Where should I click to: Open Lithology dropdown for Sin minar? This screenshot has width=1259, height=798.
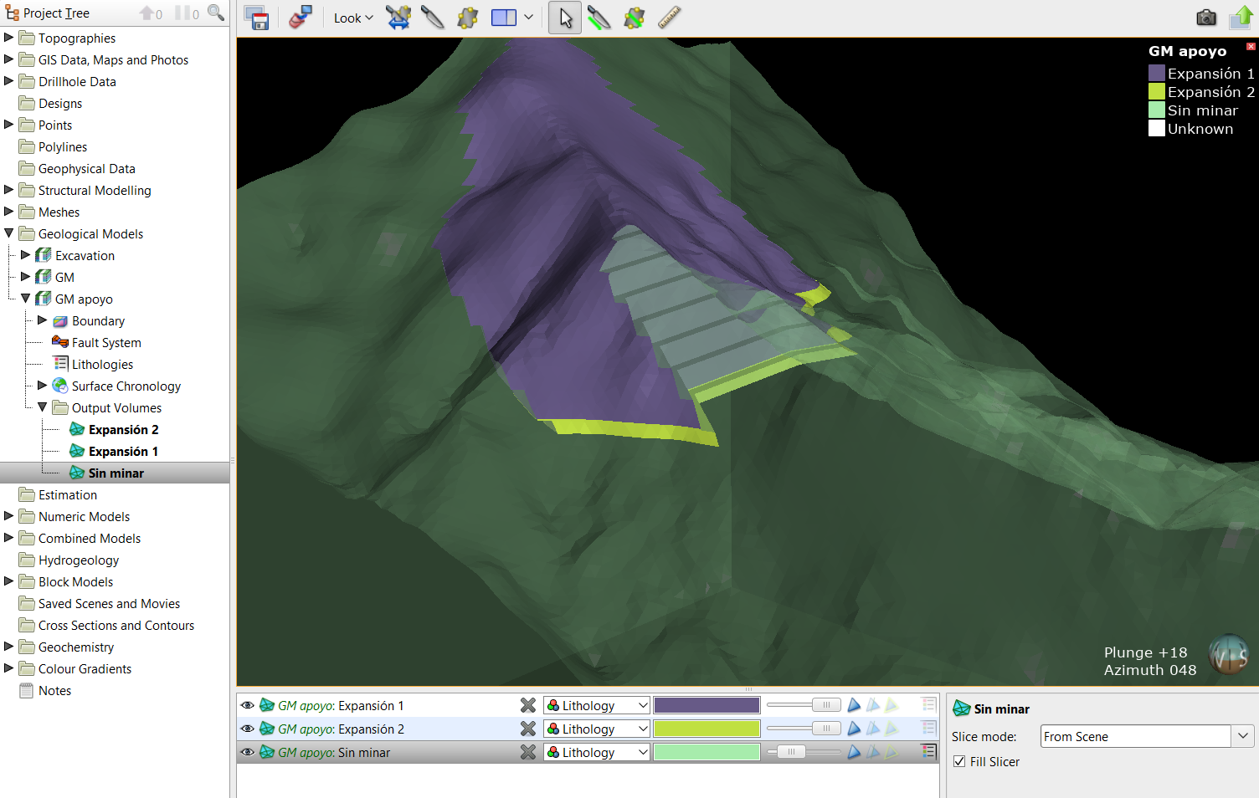pyautogui.click(x=596, y=752)
